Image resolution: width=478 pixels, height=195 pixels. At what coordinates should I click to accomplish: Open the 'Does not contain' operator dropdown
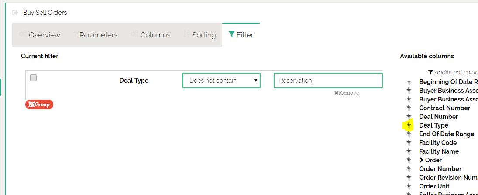221,81
